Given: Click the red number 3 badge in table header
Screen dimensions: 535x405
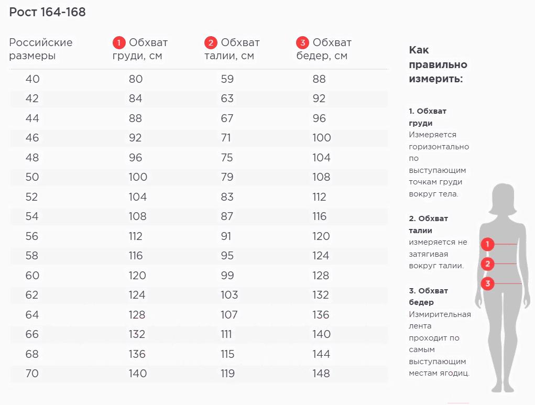Looking at the screenshot, I should [x=303, y=43].
